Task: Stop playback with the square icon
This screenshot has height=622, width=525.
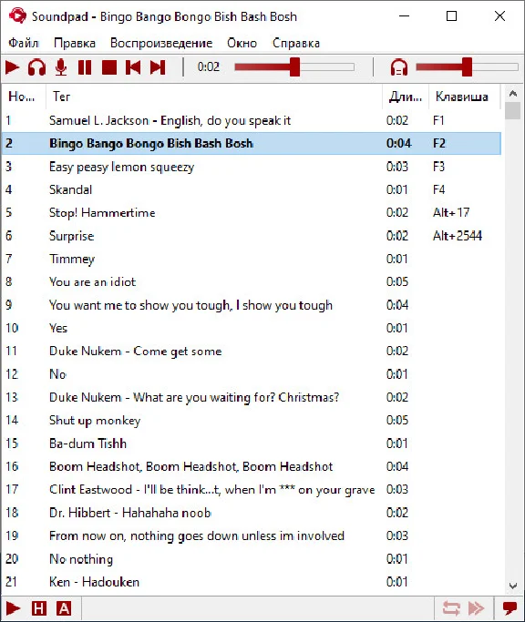Action: tap(109, 67)
